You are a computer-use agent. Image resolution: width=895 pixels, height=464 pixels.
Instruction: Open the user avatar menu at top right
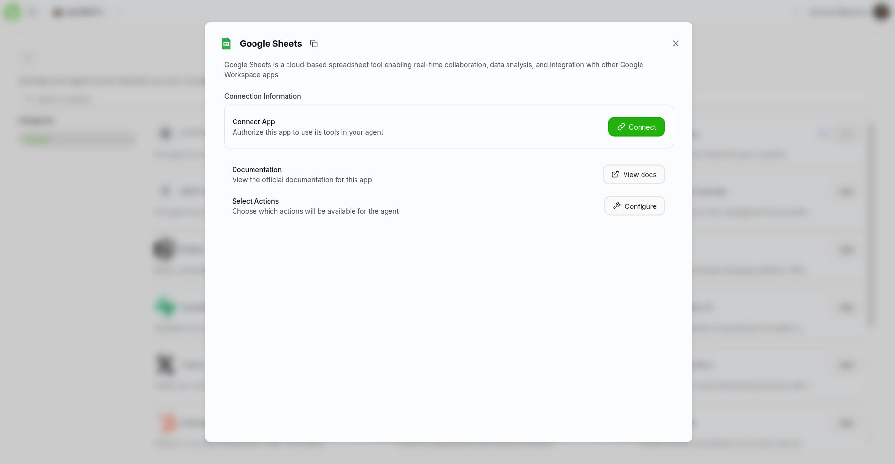coord(880,12)
